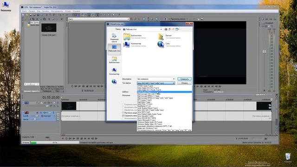Minimize the video track with its header button

(x=23, y=103)
